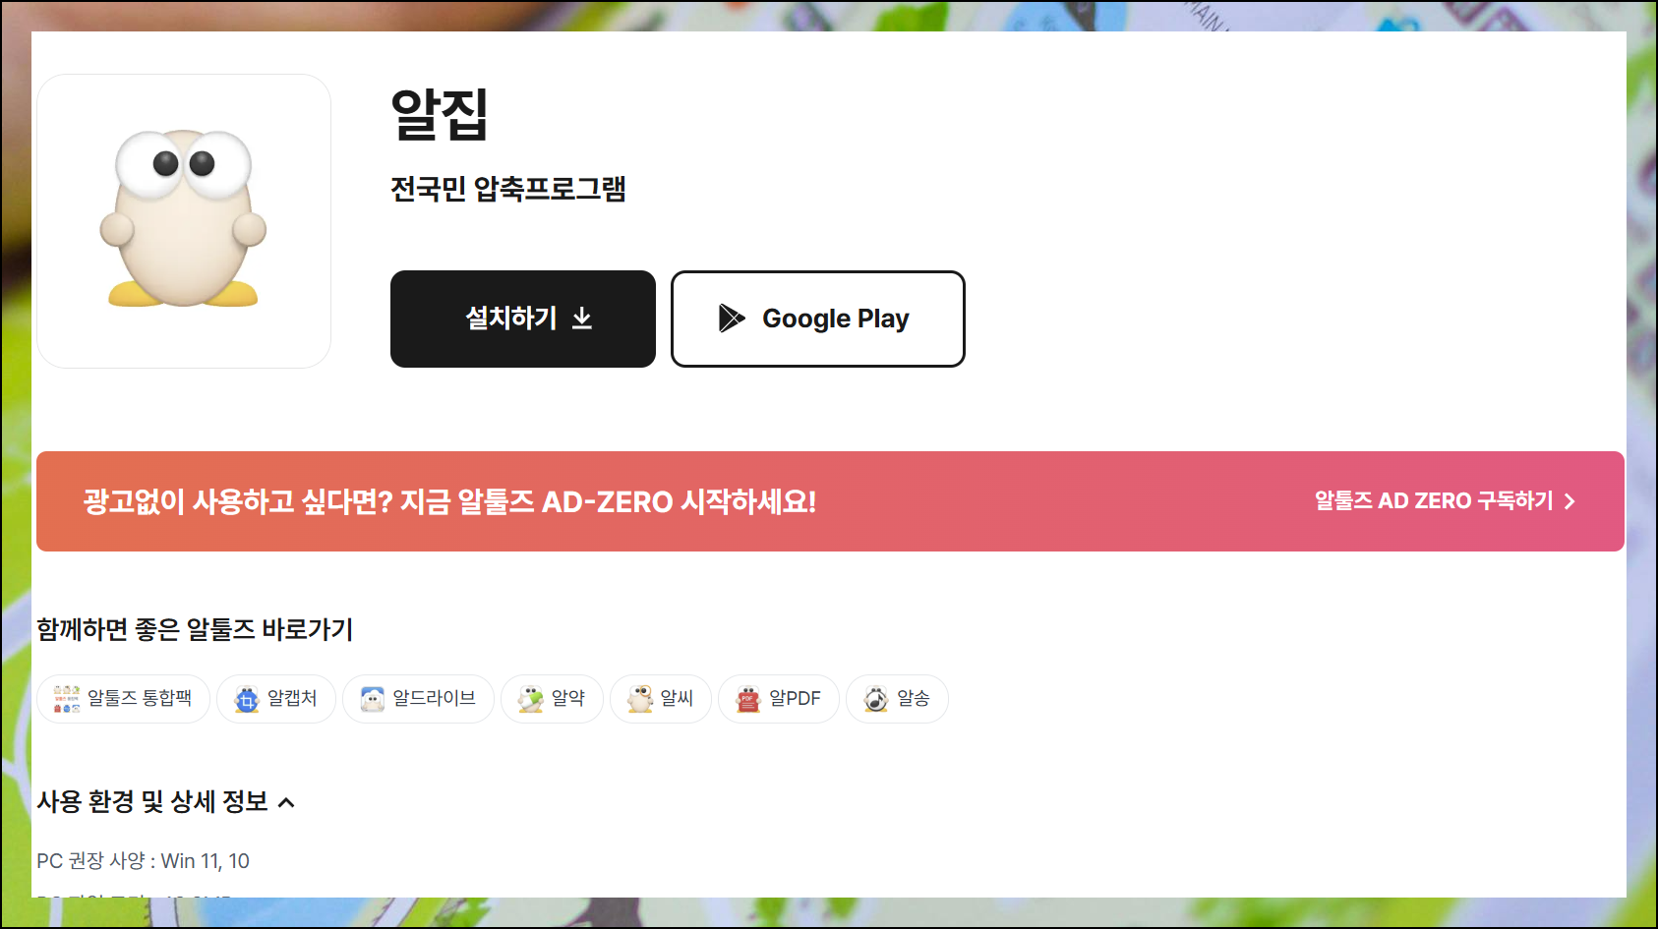
Task: Open the Google Play button
Action: (x=818, y=319)
